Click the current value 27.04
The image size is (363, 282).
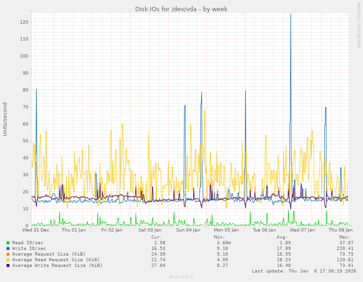[158, 265]
